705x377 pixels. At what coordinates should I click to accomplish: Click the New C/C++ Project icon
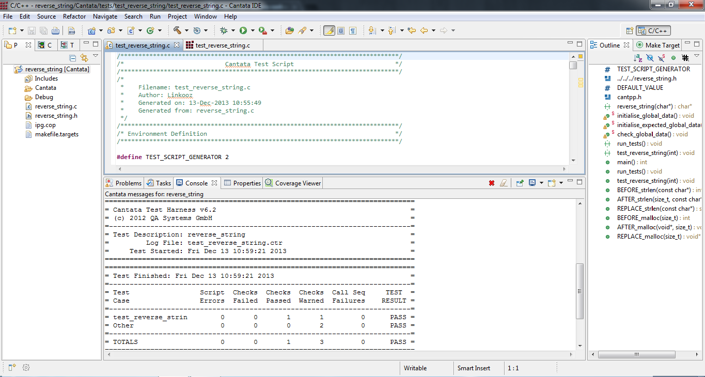point(92,30)
